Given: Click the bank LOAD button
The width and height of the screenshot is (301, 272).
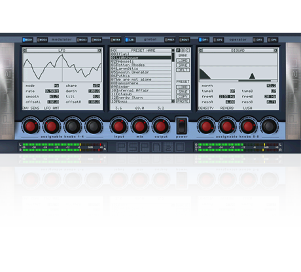Looking at the screenshot, I should tap(183, 60).
